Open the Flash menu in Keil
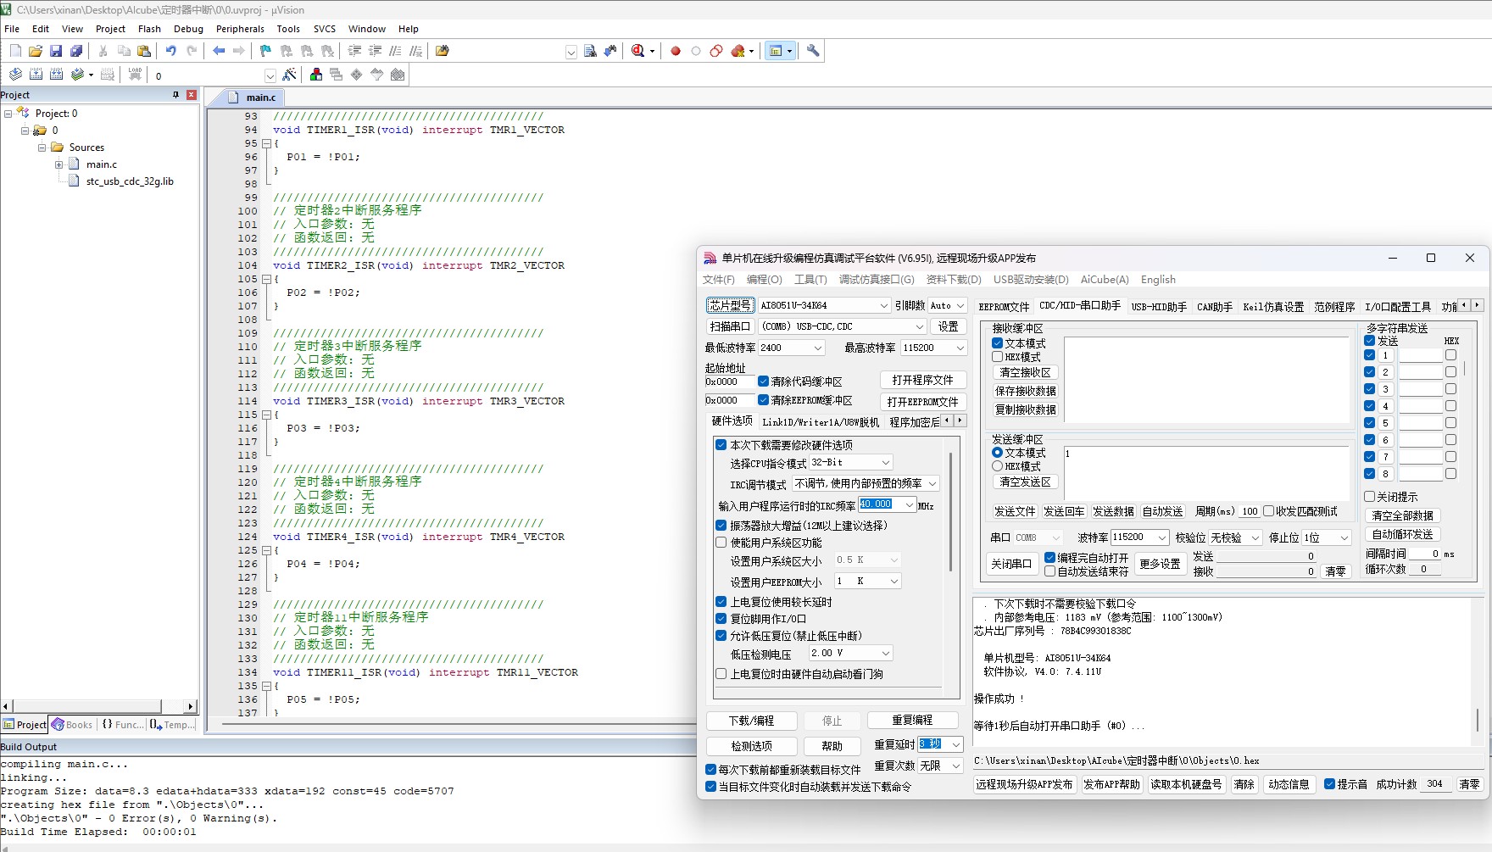This screenshot has width=1492, height=852. [149, 29]
